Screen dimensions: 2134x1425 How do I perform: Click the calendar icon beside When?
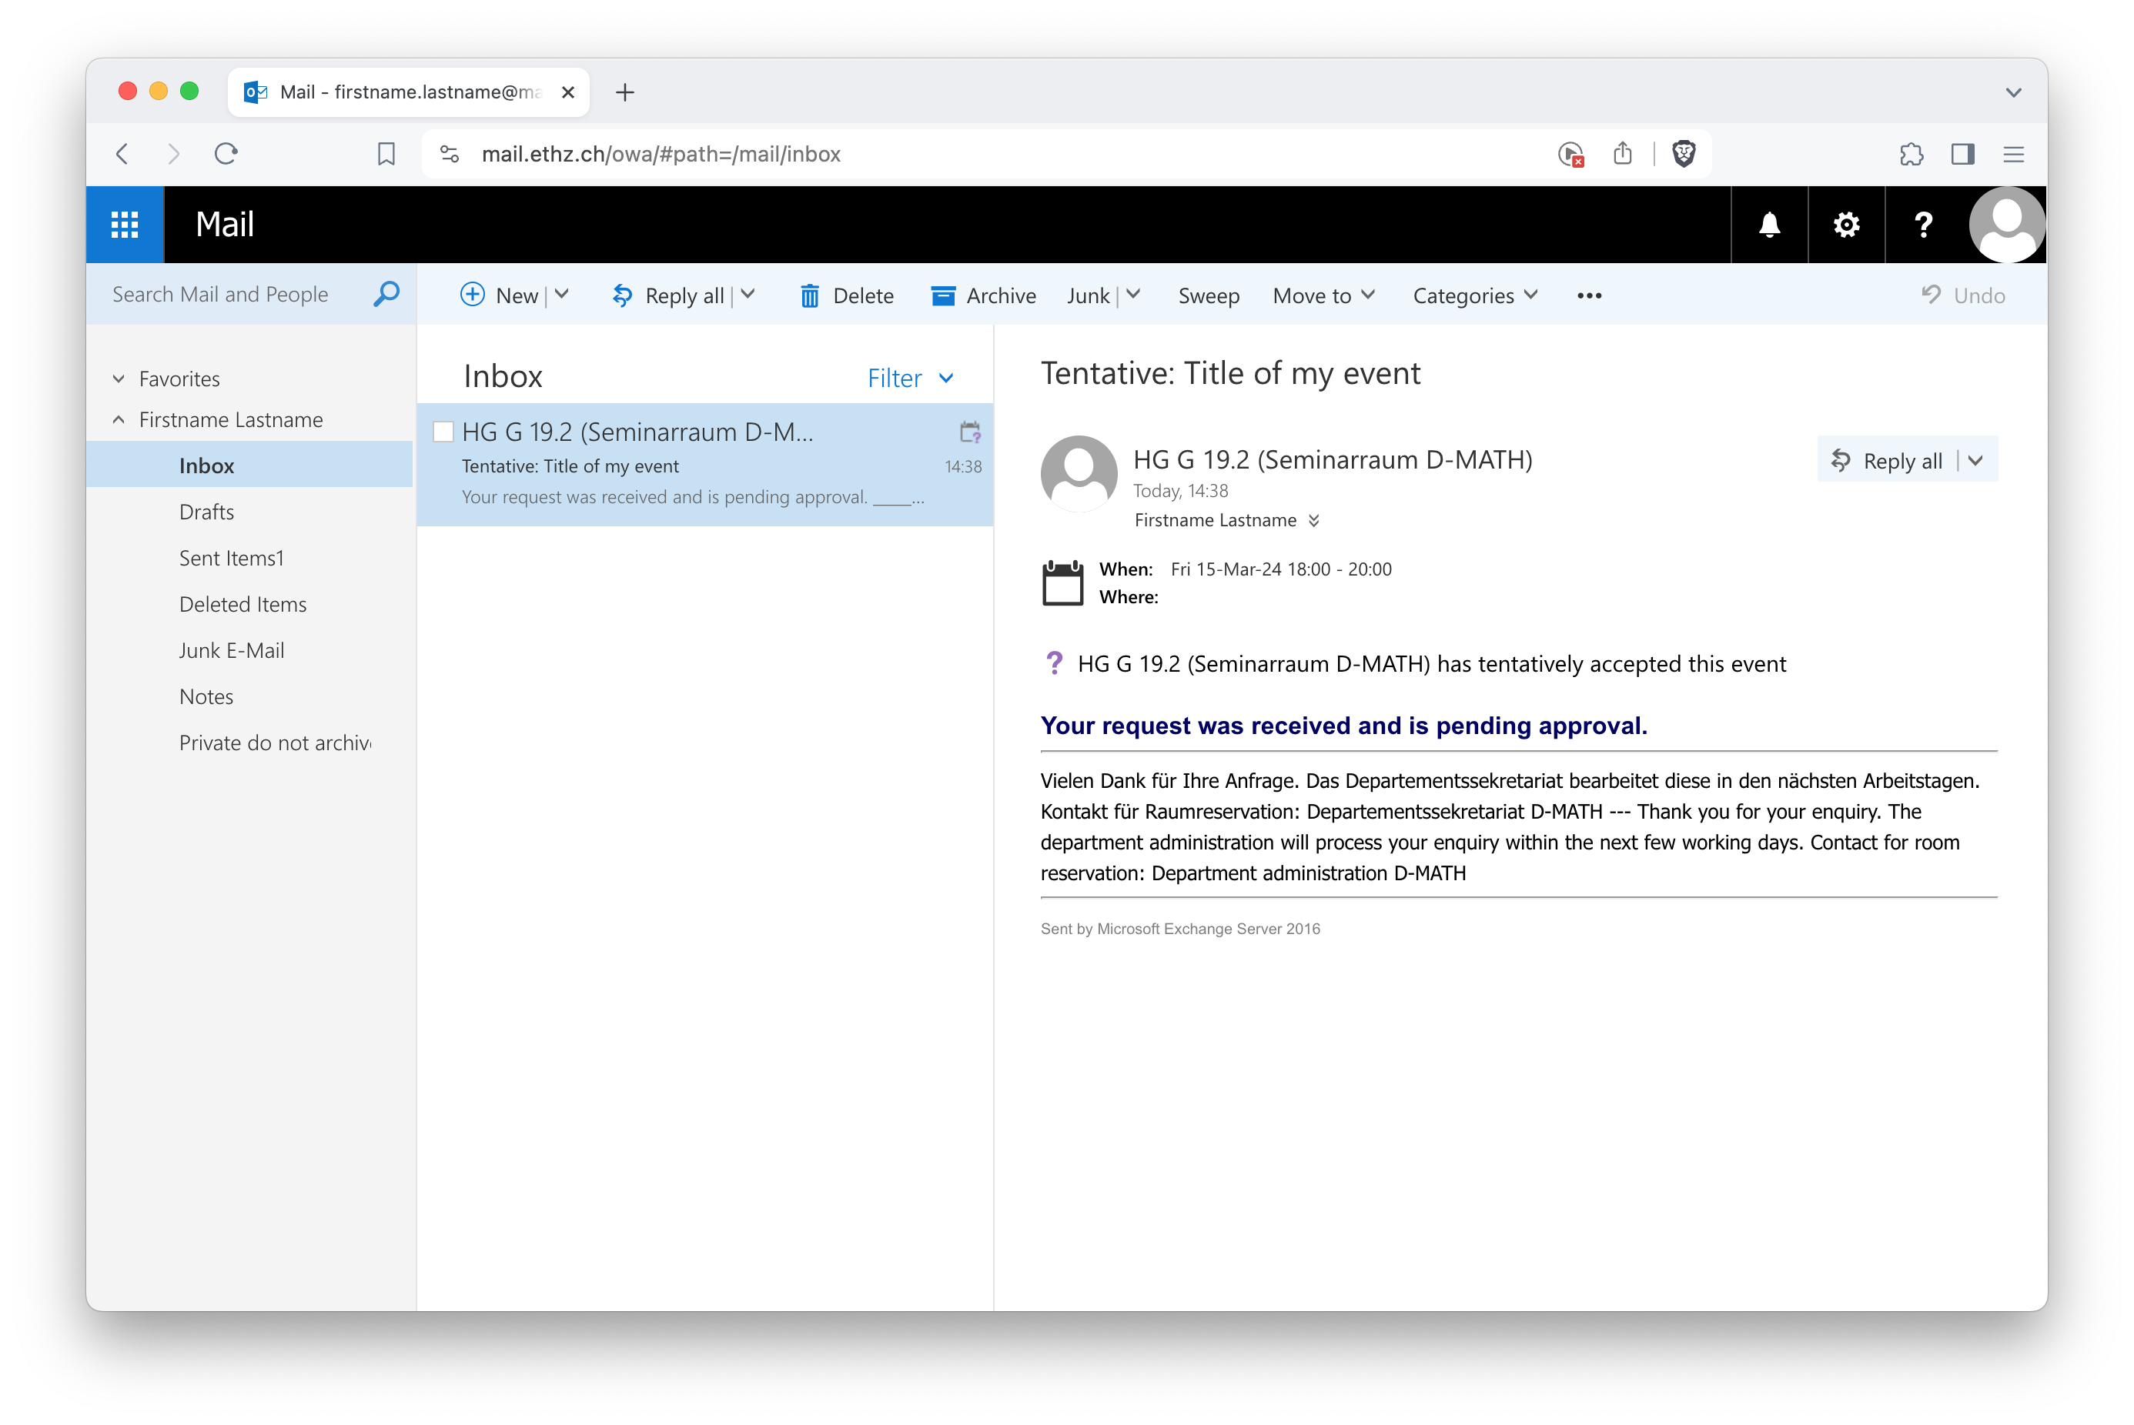click(1062, 582)
